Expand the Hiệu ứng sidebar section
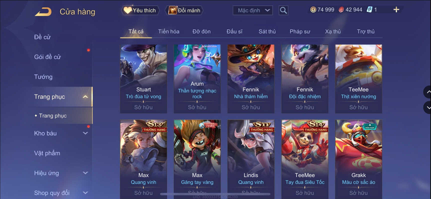431x199 pixels. [x=85, y=173]
